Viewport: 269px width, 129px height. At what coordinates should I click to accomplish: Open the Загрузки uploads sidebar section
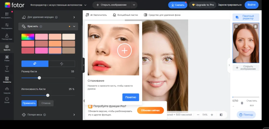[x=7, y=90]
